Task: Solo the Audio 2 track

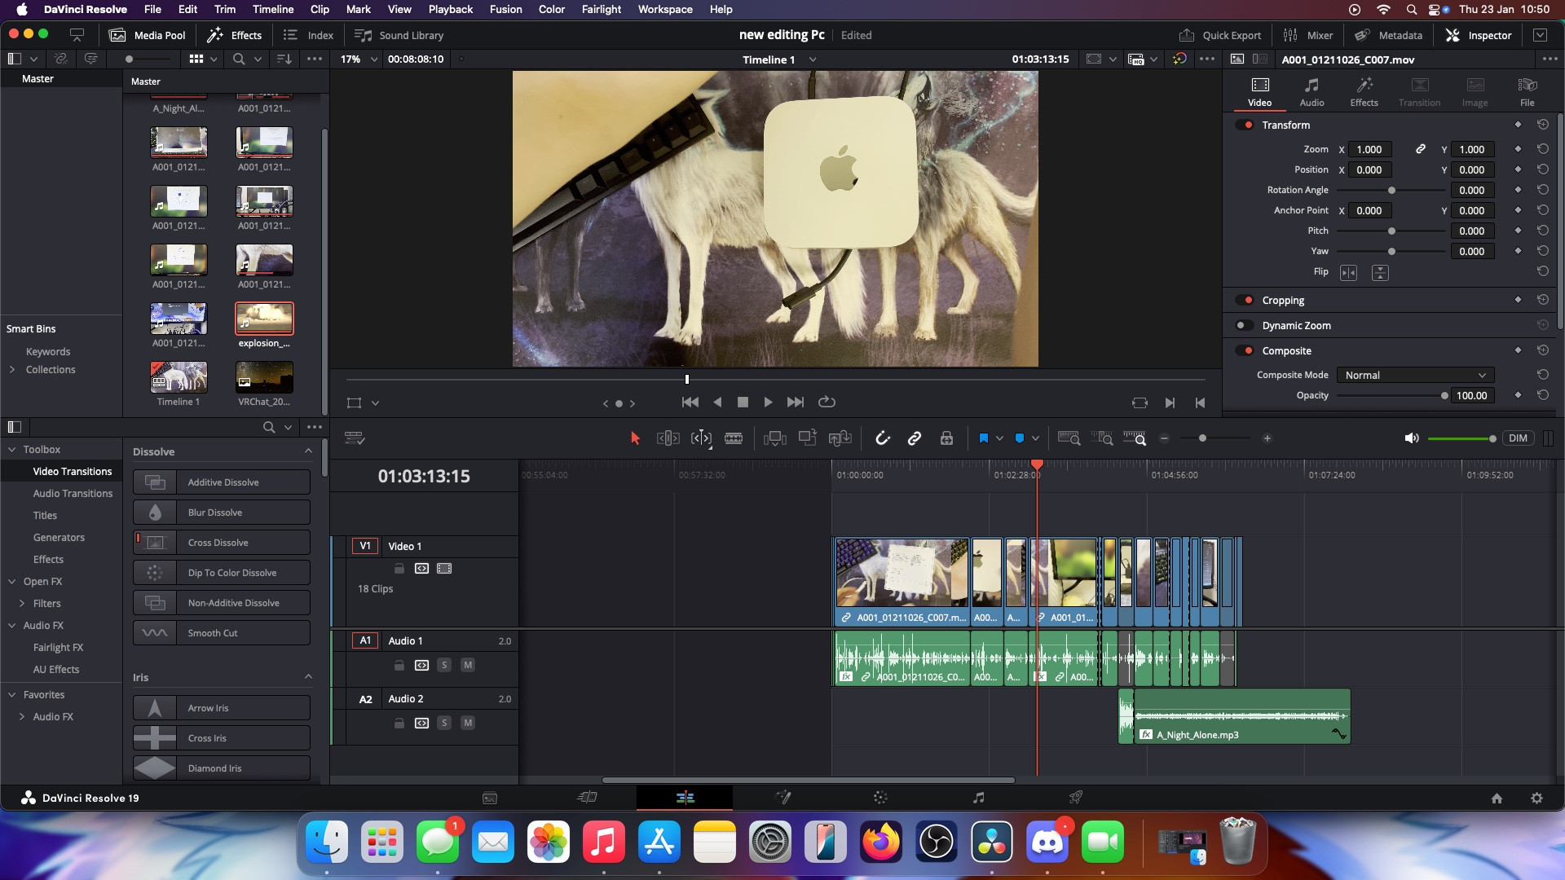Action: click(444, 723)
